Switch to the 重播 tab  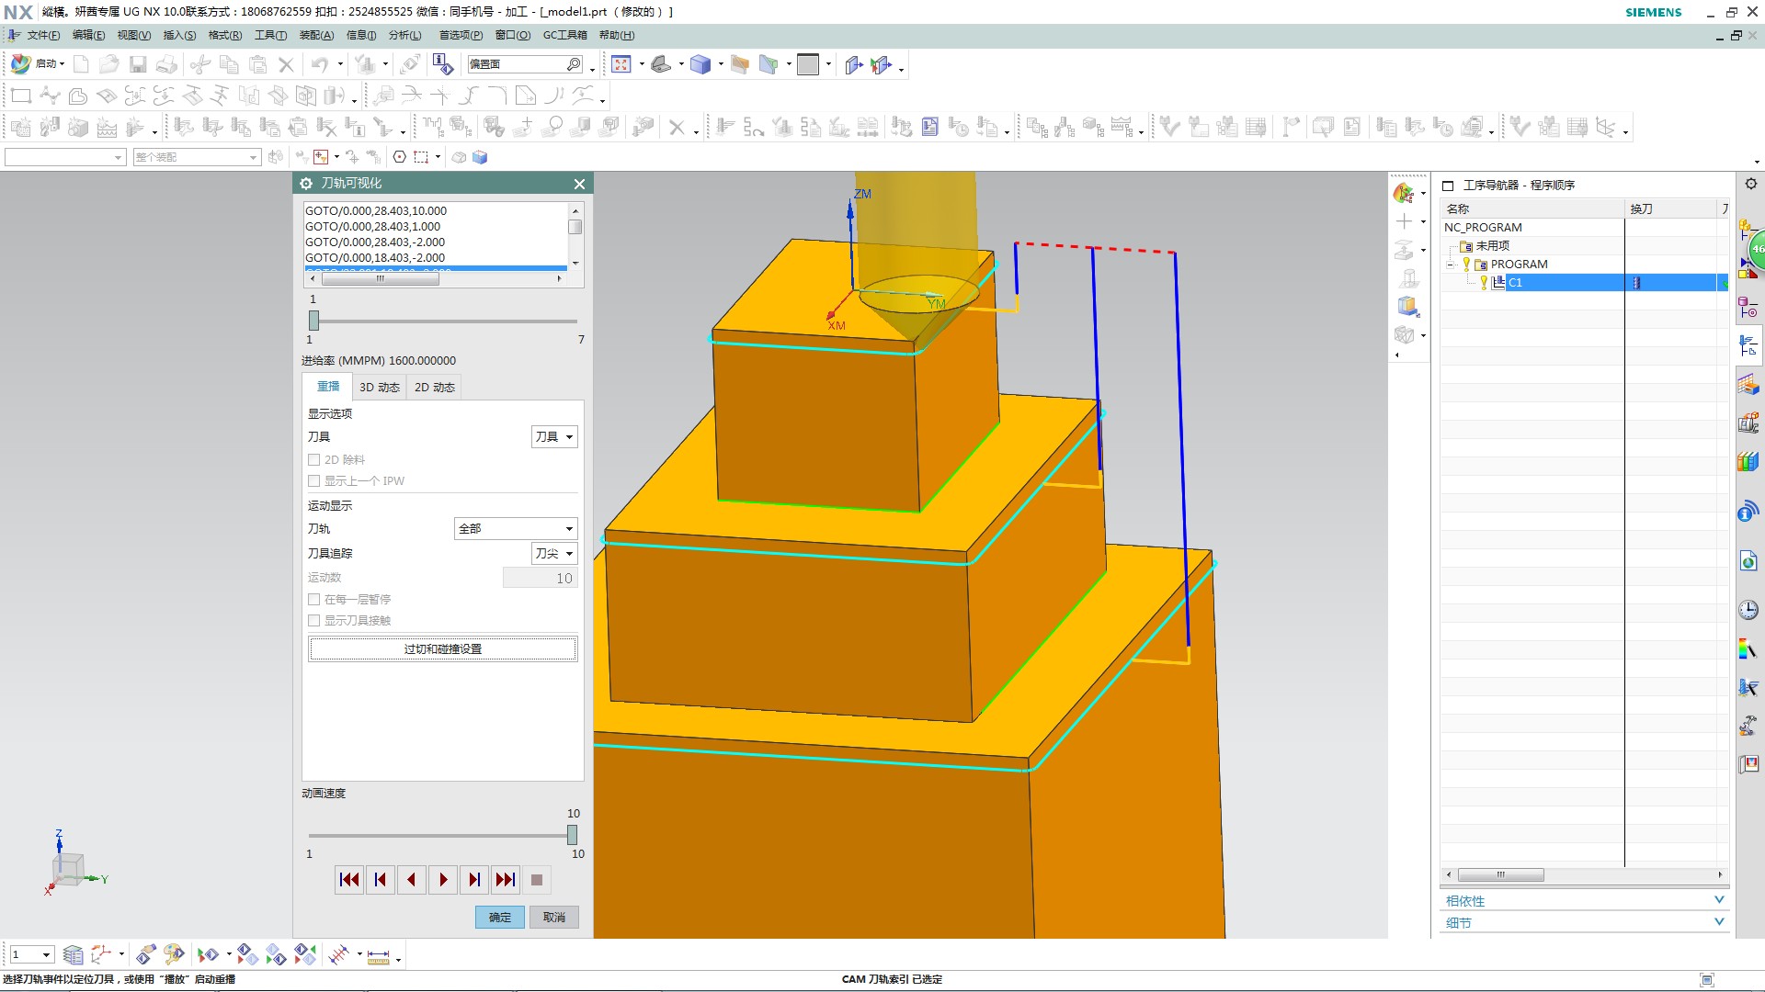tap(328, 387)
